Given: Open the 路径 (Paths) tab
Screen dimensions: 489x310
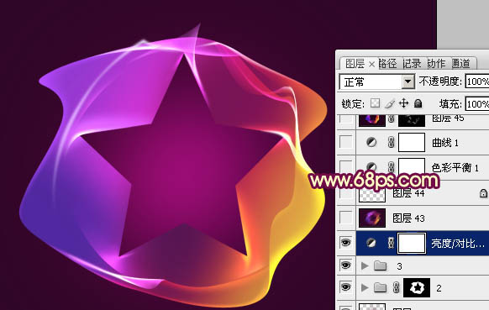Looking at the screenshot, I should (x=387, y=64).
